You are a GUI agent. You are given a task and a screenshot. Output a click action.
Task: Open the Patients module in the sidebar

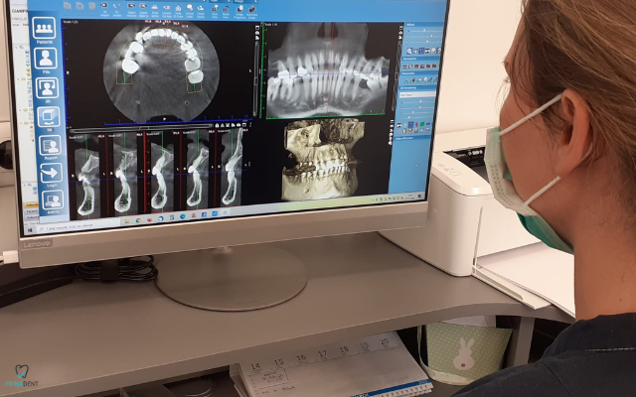coord(44,30)
